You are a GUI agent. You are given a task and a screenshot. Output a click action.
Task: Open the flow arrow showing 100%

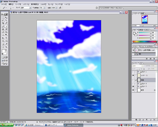(x=56, y=8)
